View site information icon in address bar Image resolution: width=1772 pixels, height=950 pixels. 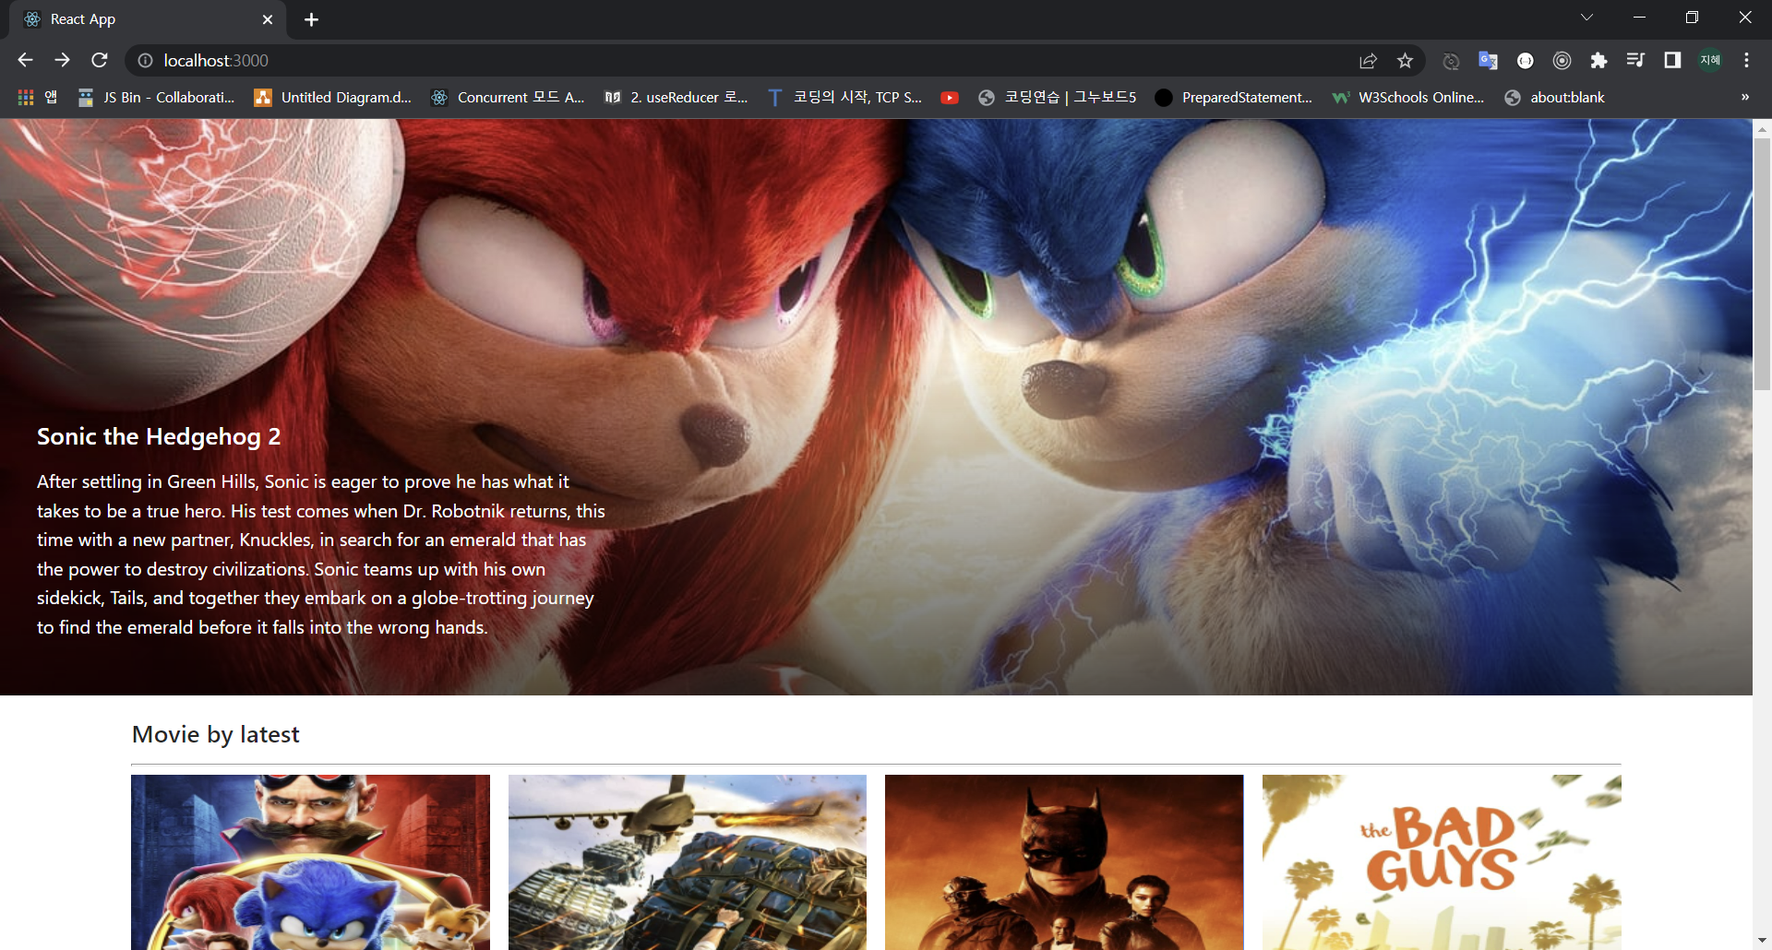click(145, 60)
